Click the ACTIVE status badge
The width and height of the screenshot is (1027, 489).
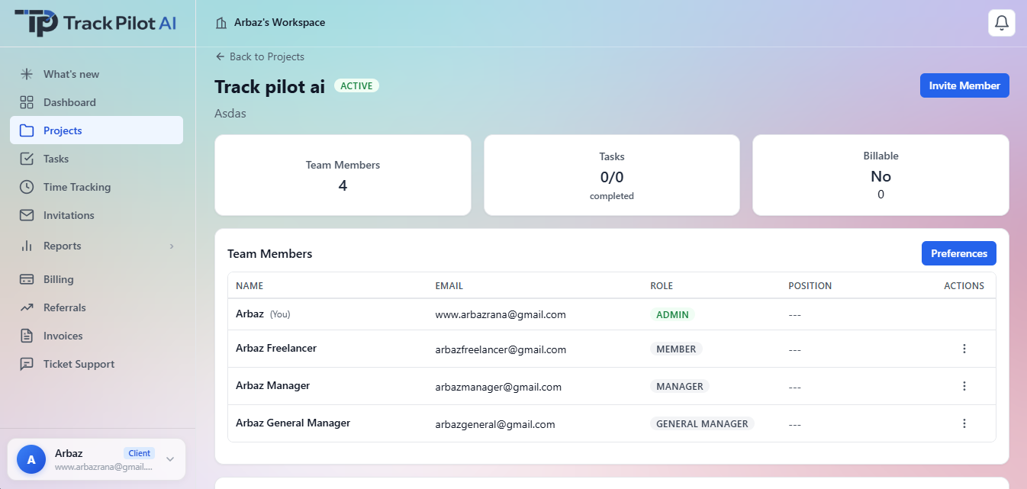coord(357,86)
